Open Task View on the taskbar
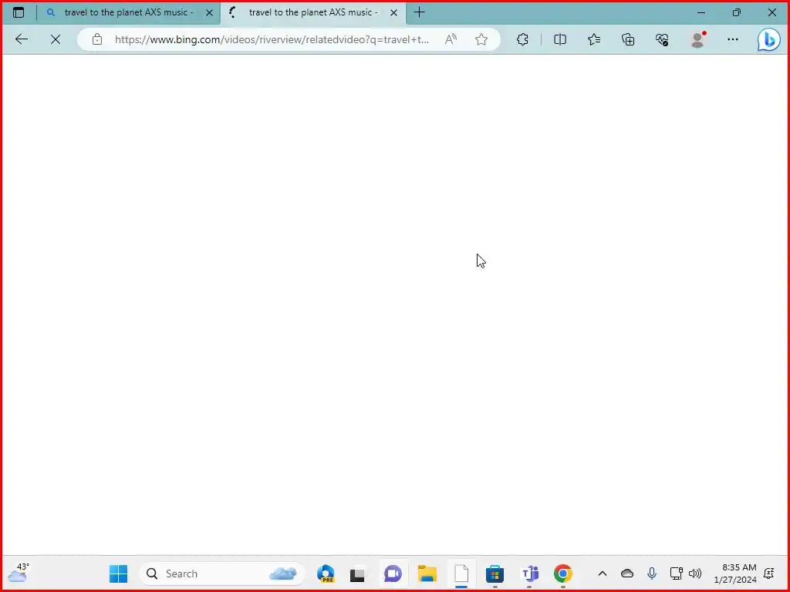The image size is (790, 592). pos(358,573)
